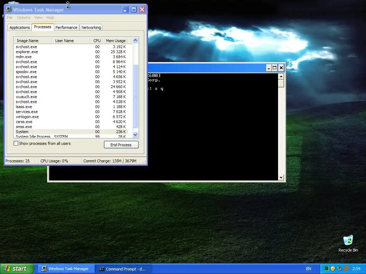Open the yellow security shield tray icon
366x274 pixels.
click(x=333, y=269)
